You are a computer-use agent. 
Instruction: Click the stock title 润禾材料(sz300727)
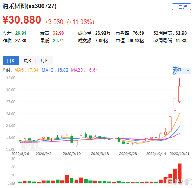point(29,6)
